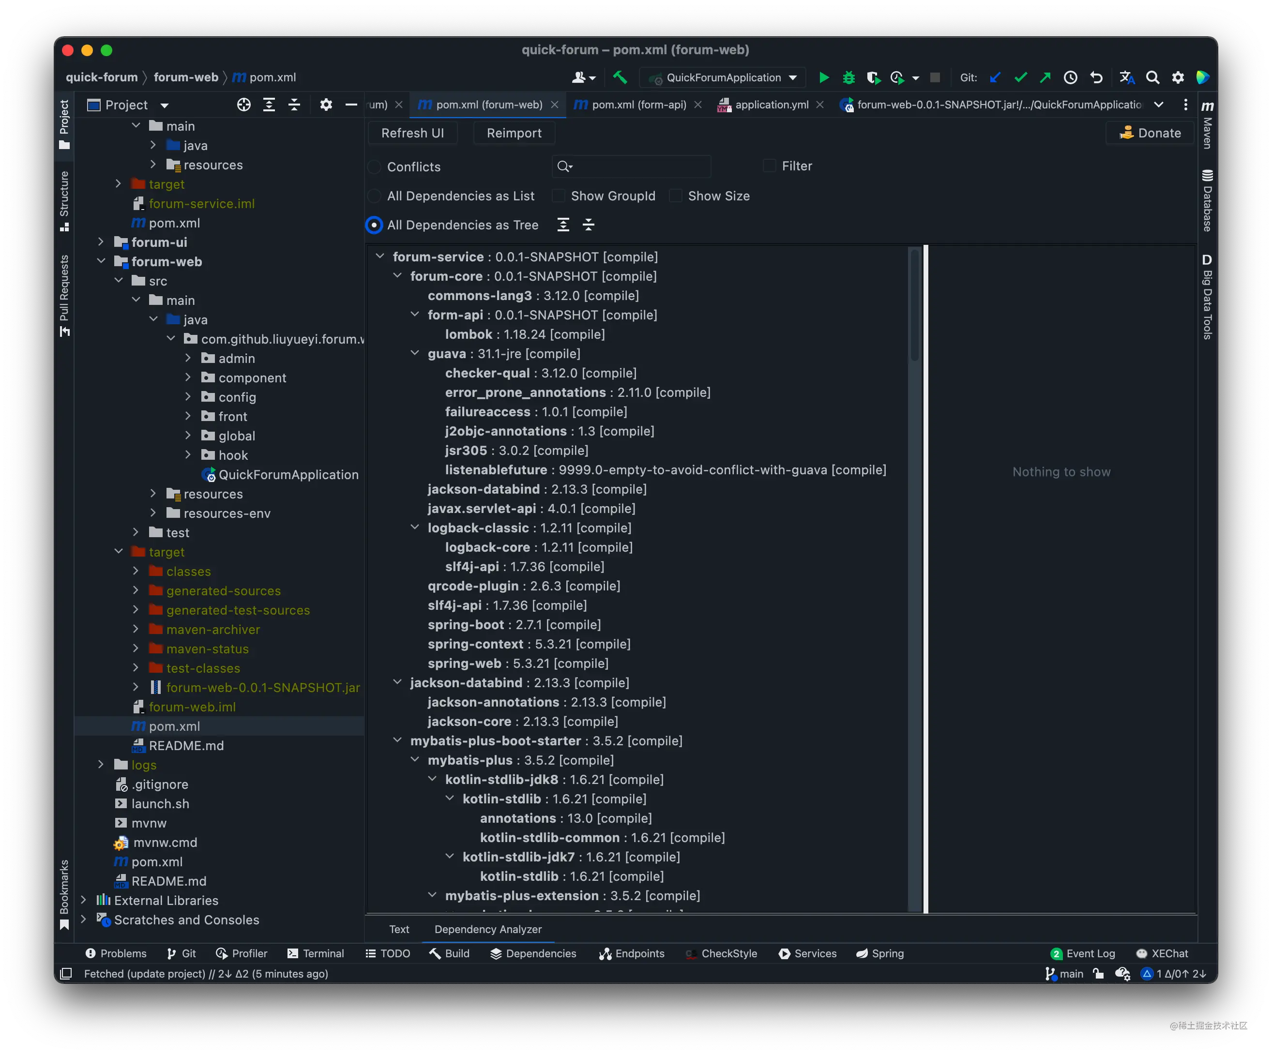Collapse the forum-service dependency node
The width and height of the screenshot is (1272, 1055).
[x=380, y=256]
